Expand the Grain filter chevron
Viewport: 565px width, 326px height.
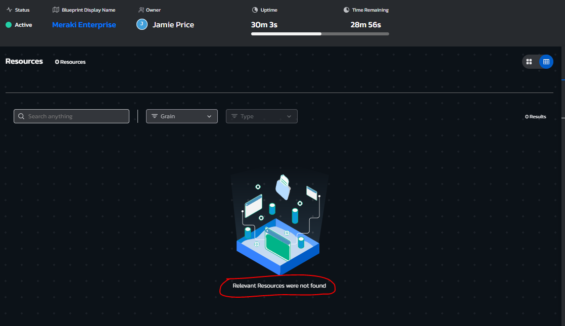[209, 116]
